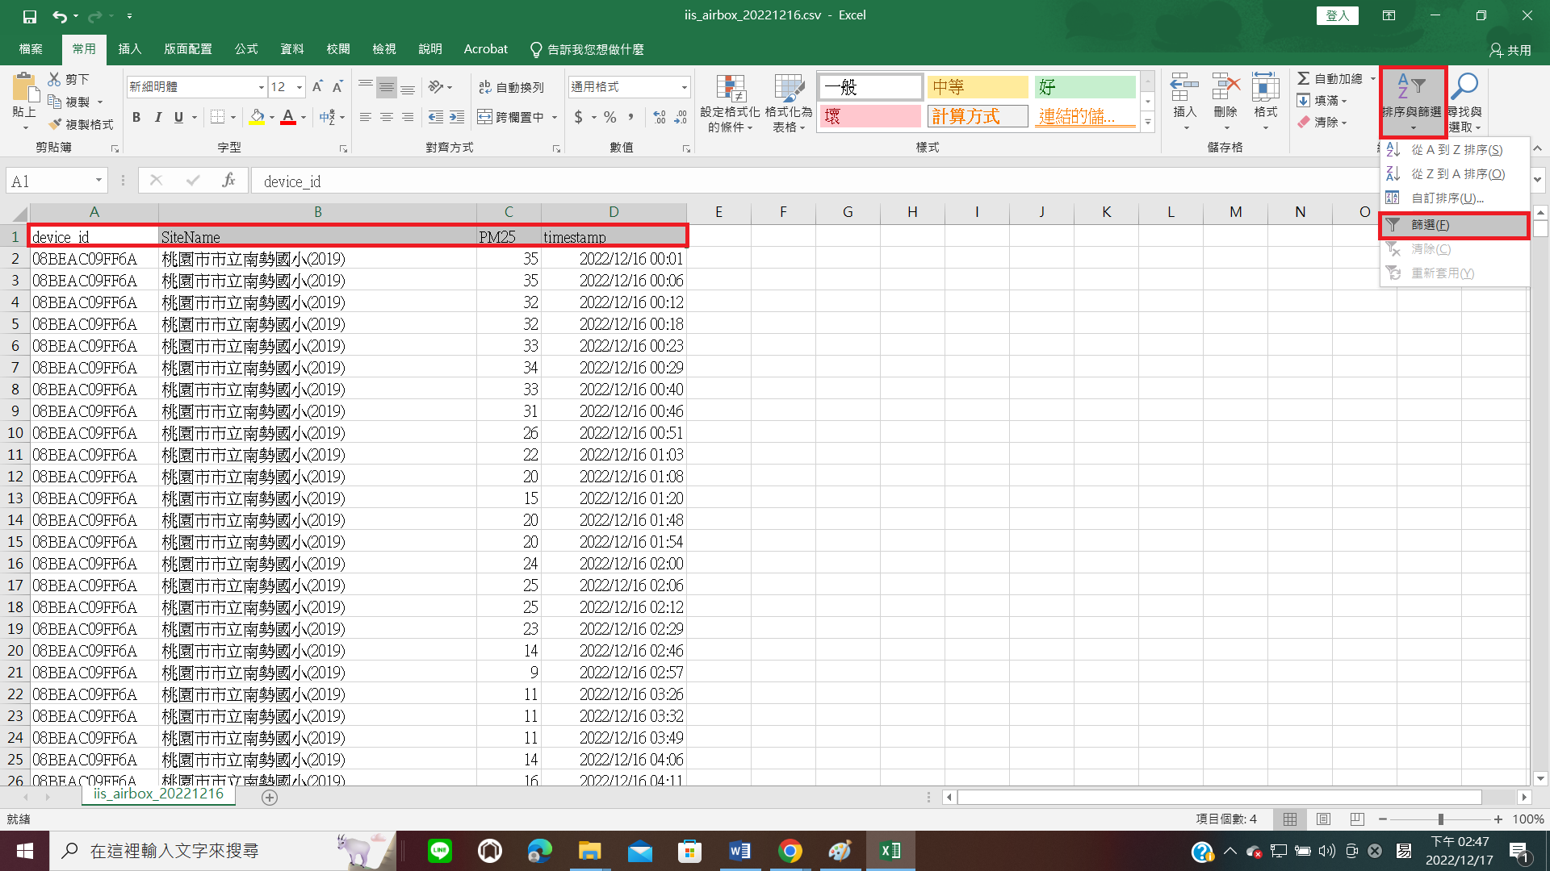Click the increase font size icon

click(x=317, y=87)
